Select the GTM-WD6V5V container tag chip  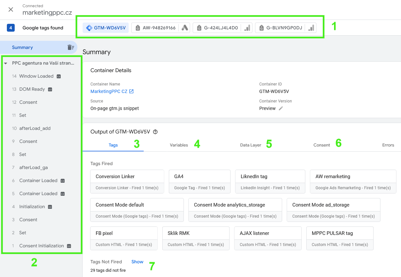click(106, 28)
